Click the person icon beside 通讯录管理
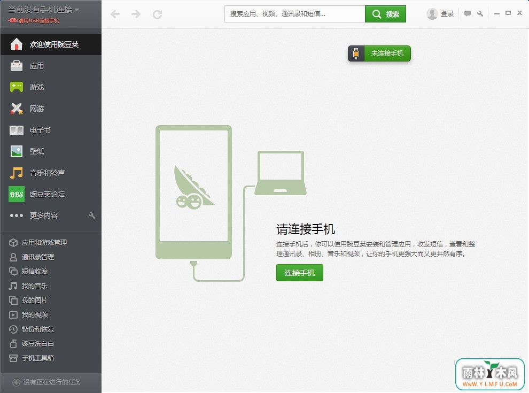This screenshot has width=529, height=393. pyautogui.click(x=13, y=257)
